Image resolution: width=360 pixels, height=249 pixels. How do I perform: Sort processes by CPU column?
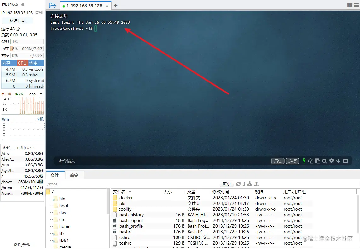pos(22,63)
